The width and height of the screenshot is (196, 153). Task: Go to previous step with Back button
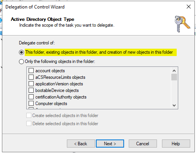(x=81, y=143)
